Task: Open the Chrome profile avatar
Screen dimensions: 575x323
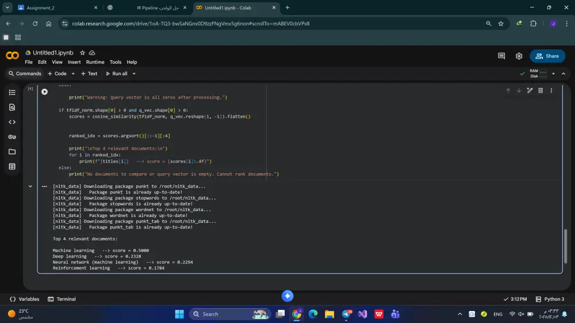Action: coord(553,24)
